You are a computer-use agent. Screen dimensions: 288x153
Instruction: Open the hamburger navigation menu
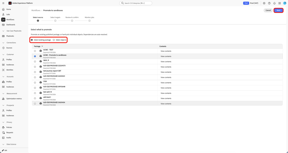[3, 3]
